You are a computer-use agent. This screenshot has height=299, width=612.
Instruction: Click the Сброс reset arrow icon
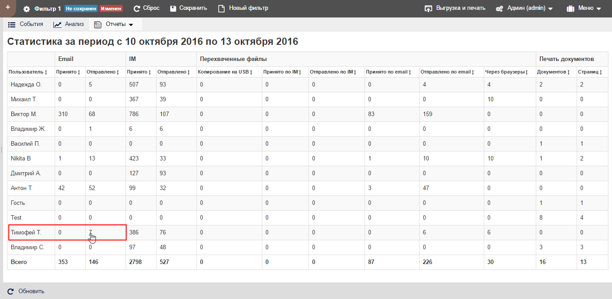click(x=137, y=9)
